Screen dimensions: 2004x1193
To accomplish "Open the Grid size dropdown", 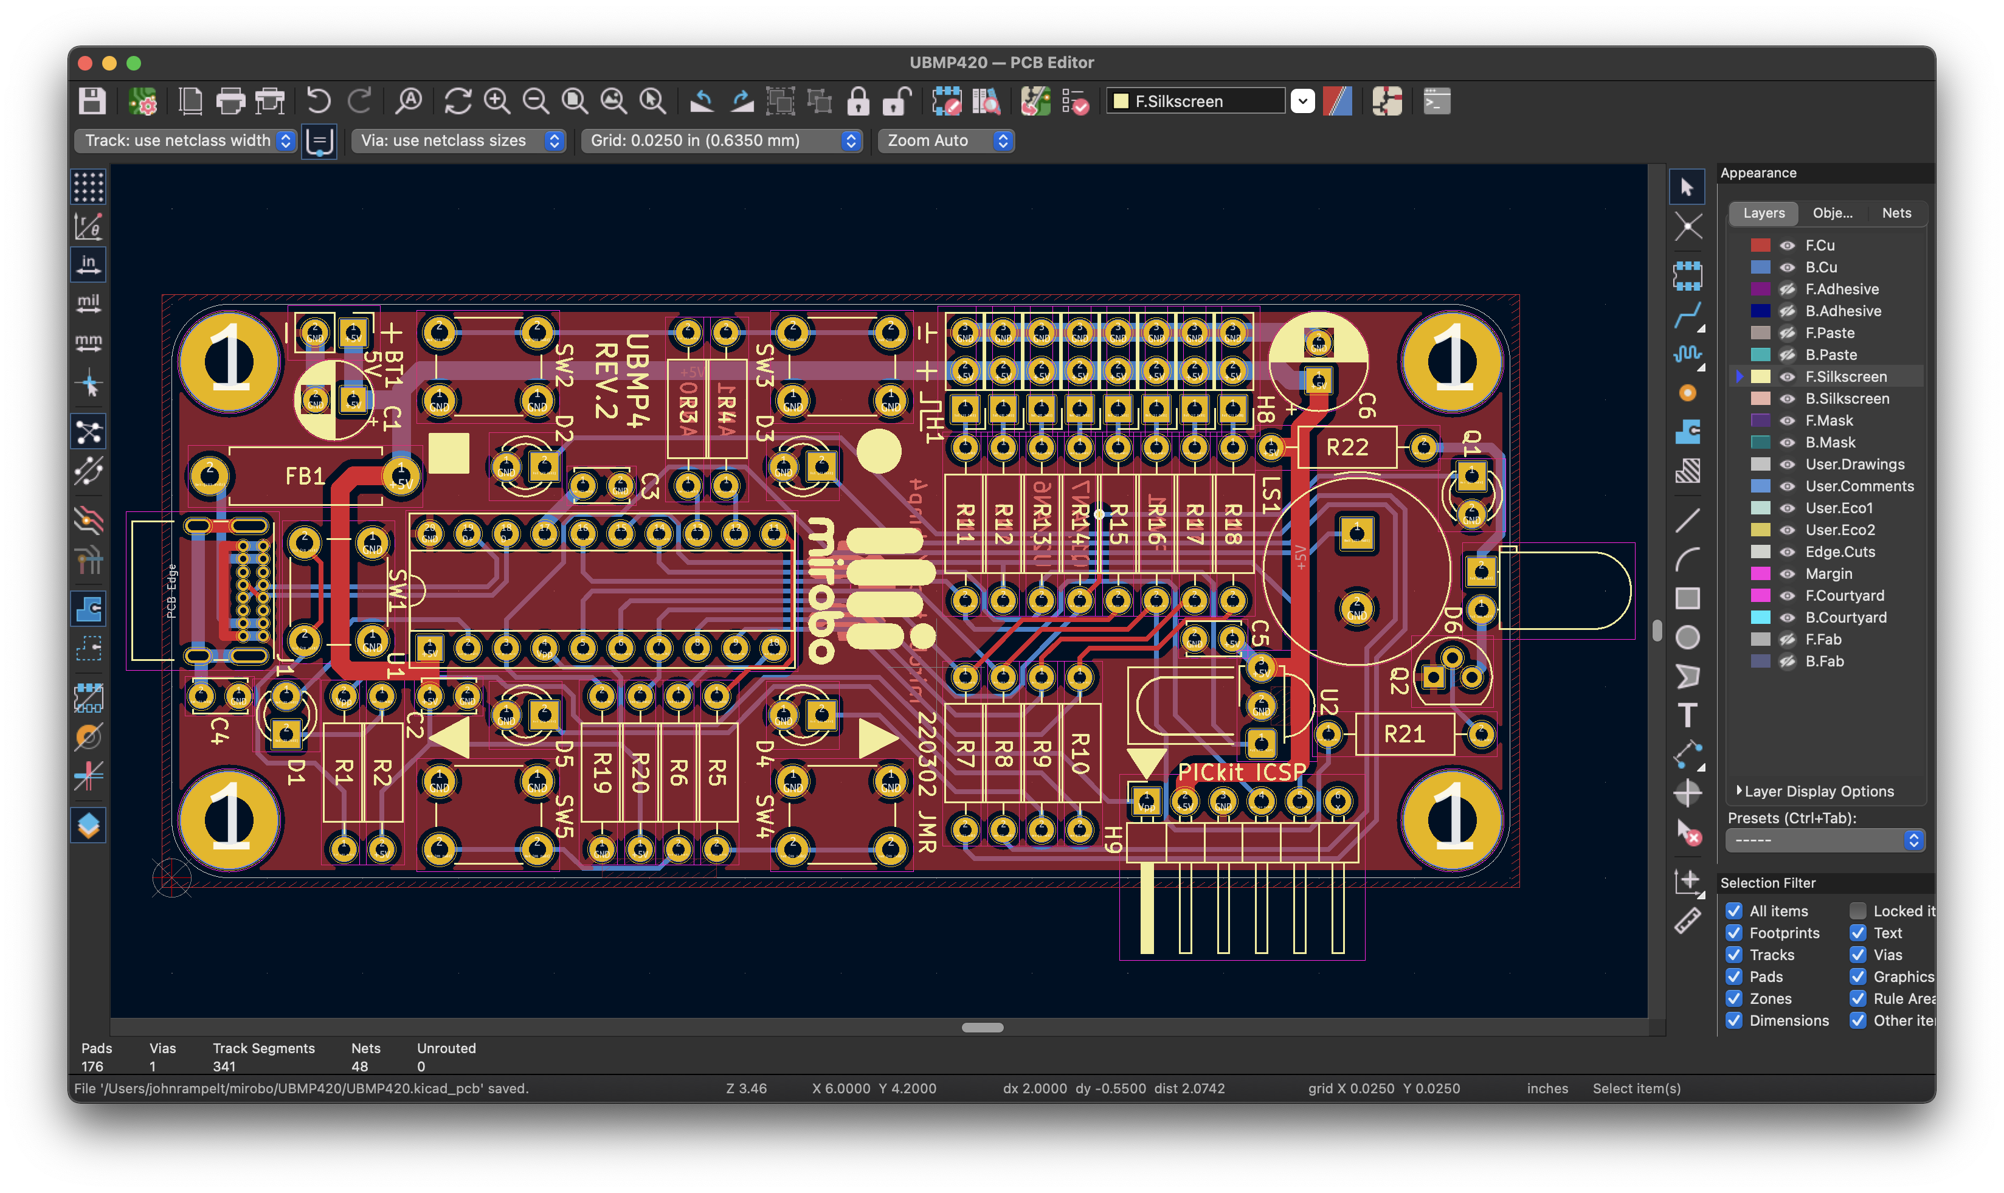I will coord(721,140).
